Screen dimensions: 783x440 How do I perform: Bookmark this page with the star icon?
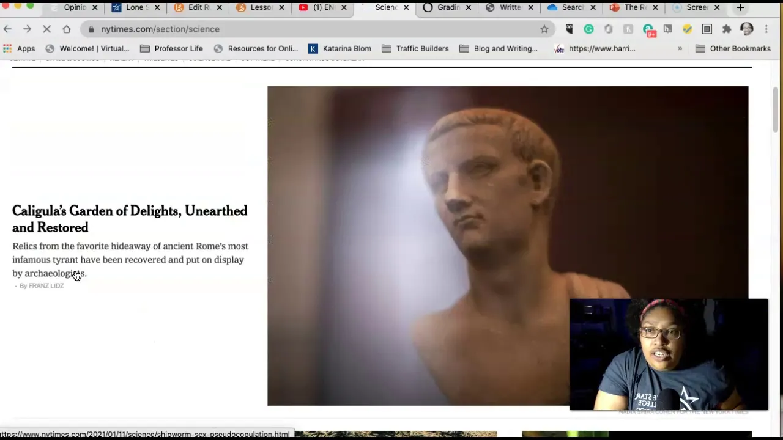click(544, 29)
